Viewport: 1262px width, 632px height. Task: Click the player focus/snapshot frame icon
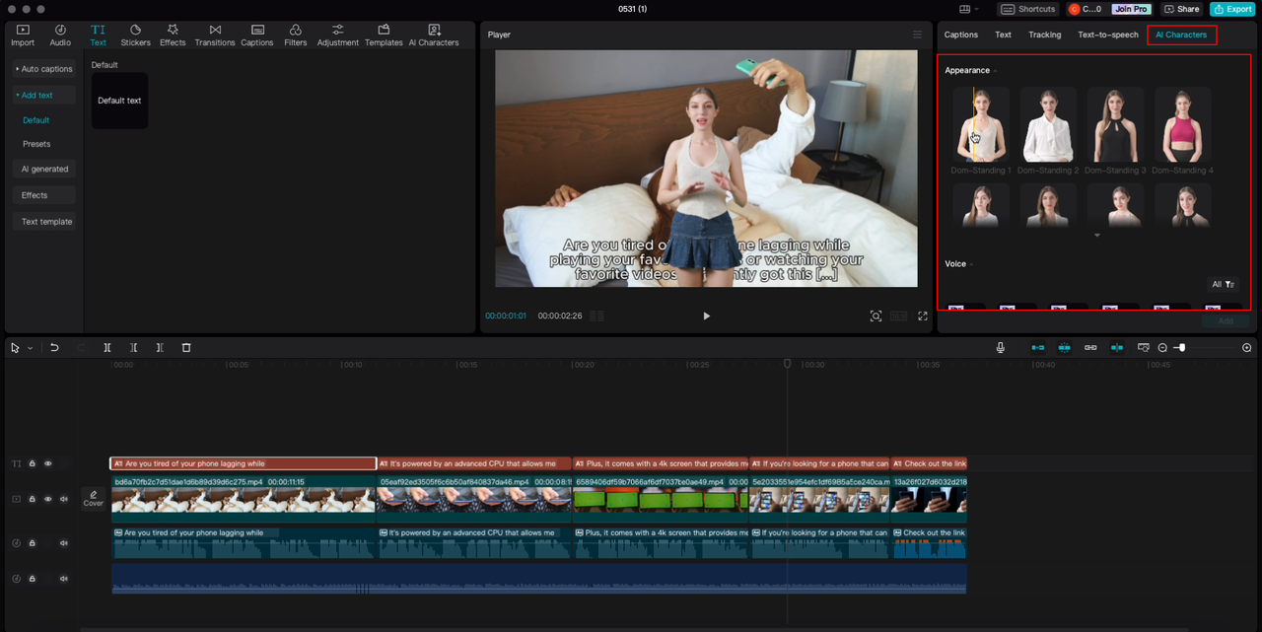876,316
